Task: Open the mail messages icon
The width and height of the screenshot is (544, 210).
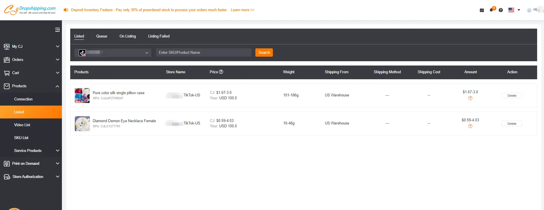Action: tap(482, 10)
